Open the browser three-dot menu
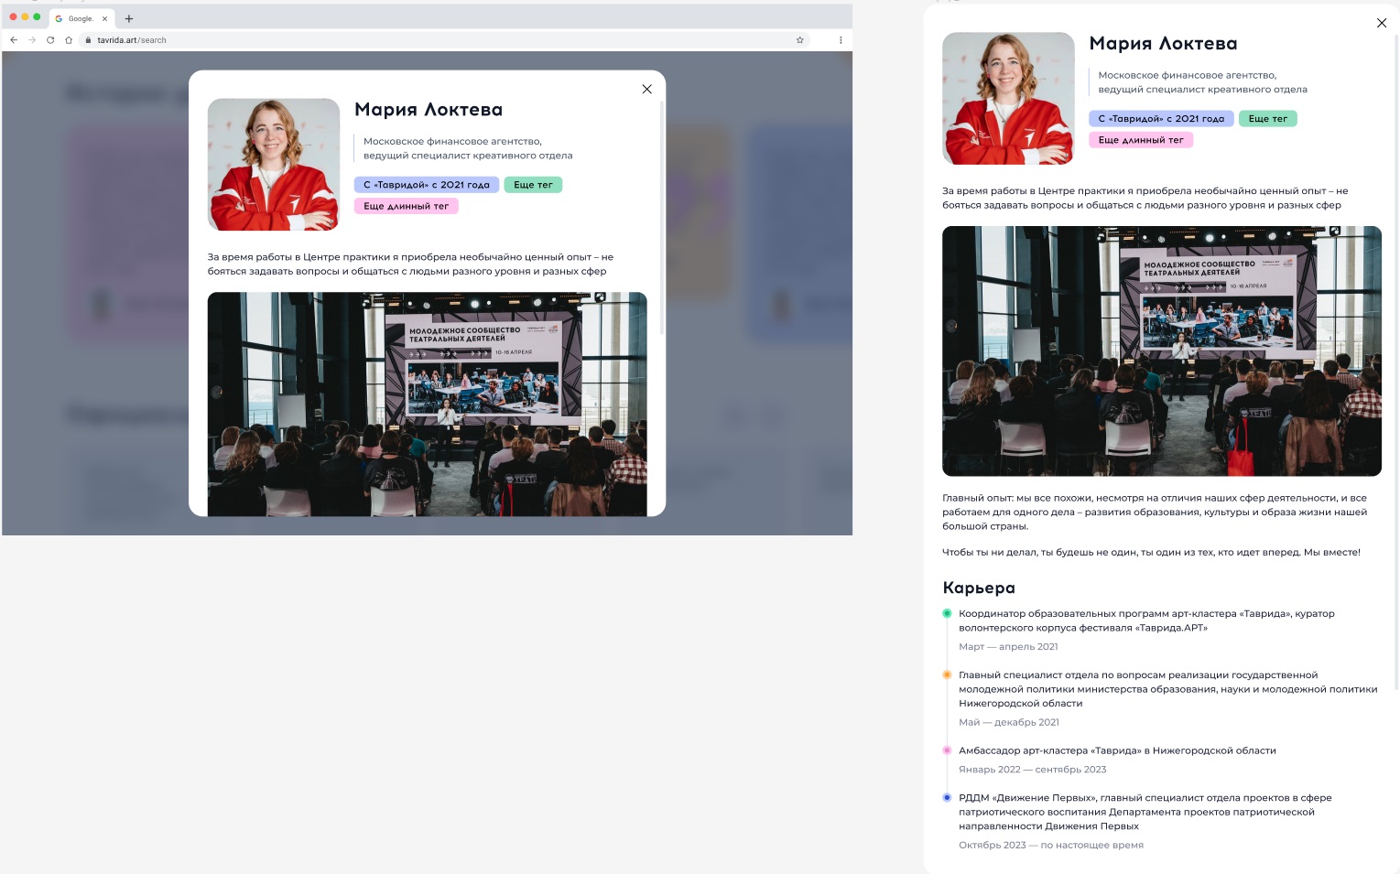Image resolution: width=1400 pixels, height=874 pixels. pyautogui.click(x=841, y=40)
